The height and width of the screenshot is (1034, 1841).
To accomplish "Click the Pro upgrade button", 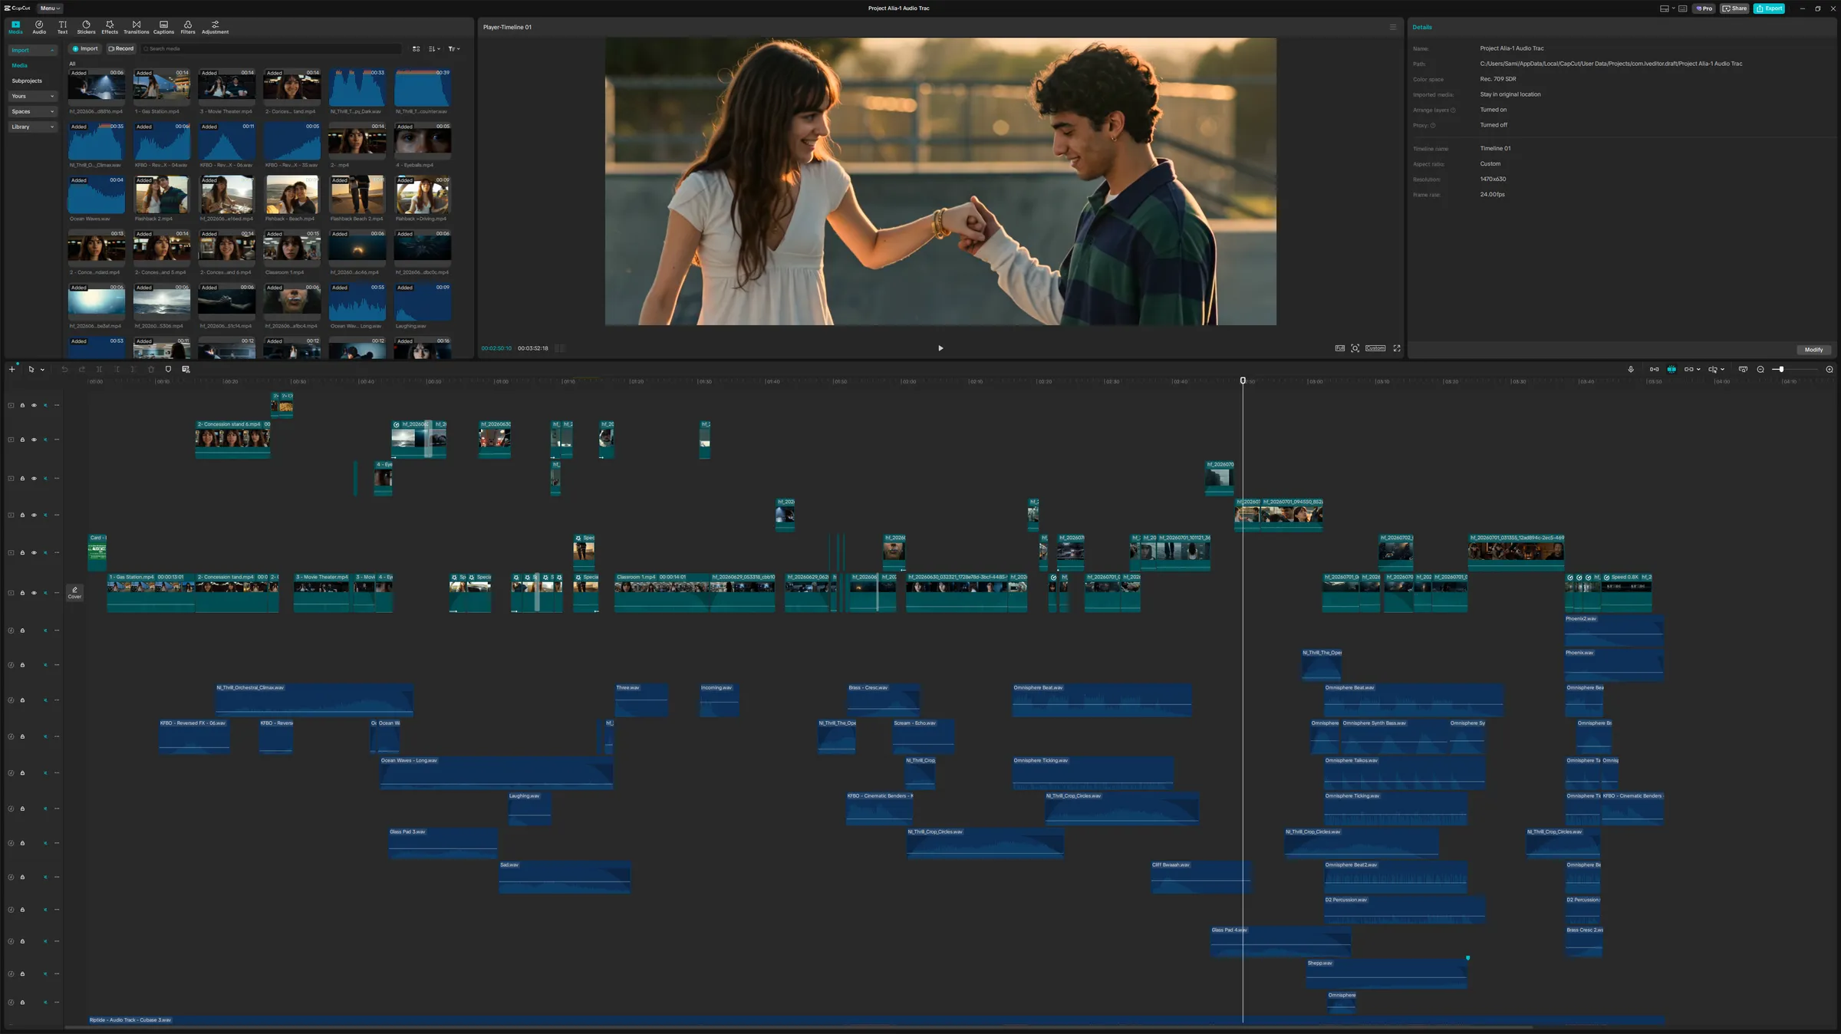I will [1704, 8].
